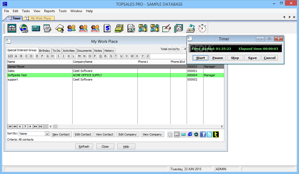The width and height of the screenshot is (299, 174).
Task: Click the Stop button in Timer
Action: (235, 58)
